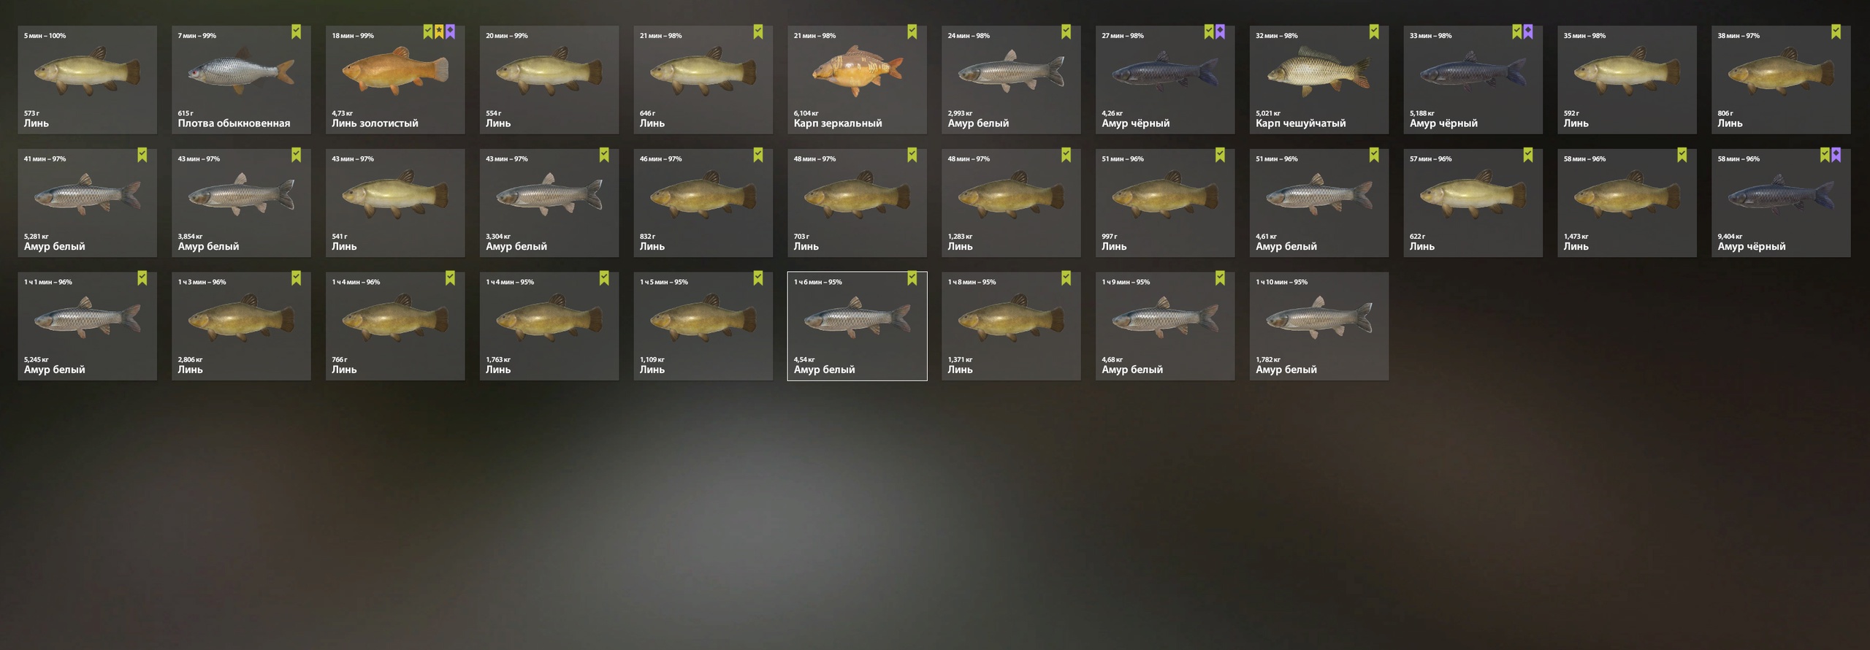Viewport: 1870px width, 650px height.
Task: Click purple bookmark on Амур чёрный 4,26 кг
Action: pyautogui.click(x=1220, y=31)
